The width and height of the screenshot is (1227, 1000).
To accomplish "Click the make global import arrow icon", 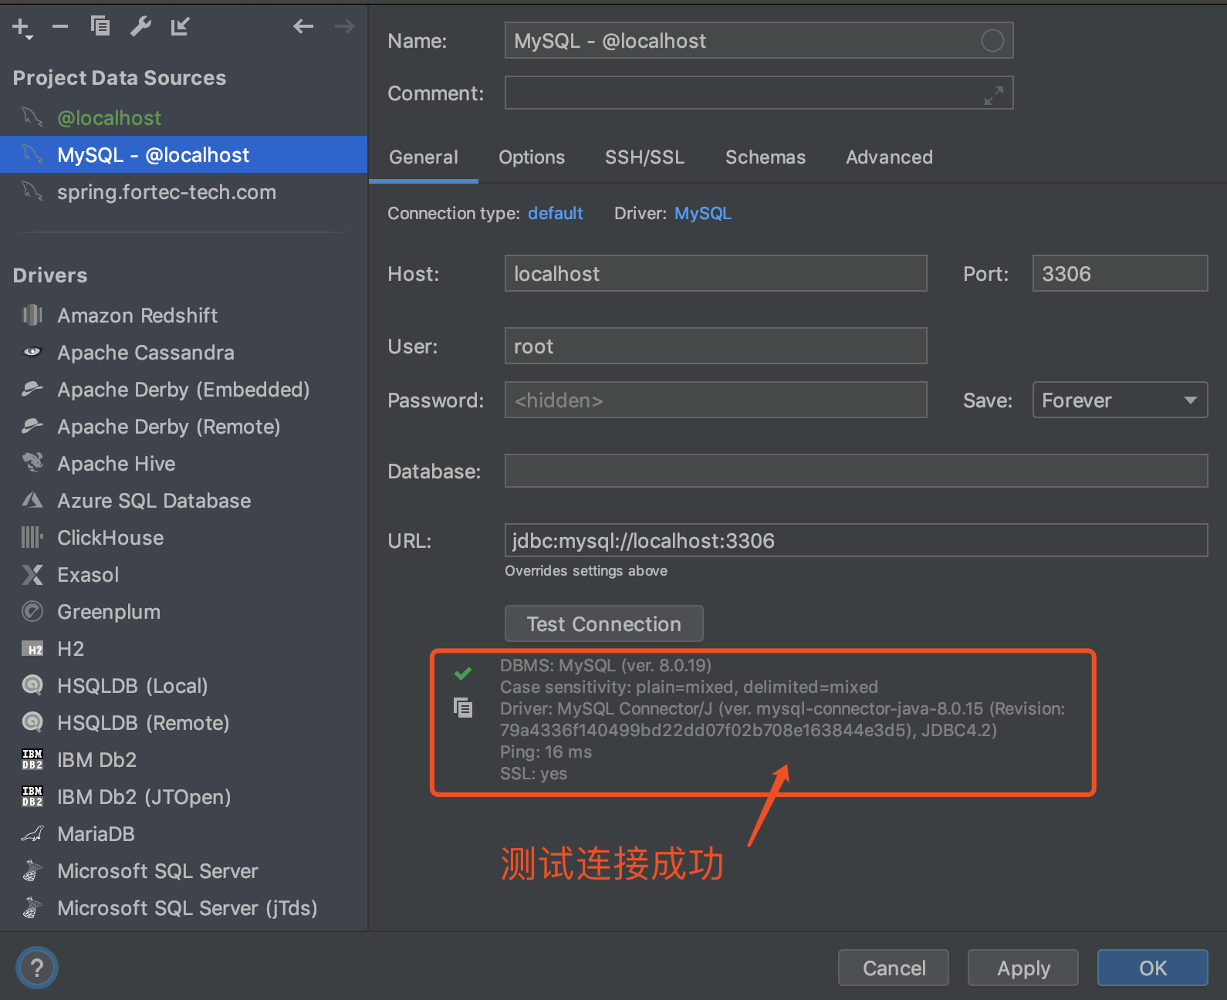I will click(x=181, y=27).
